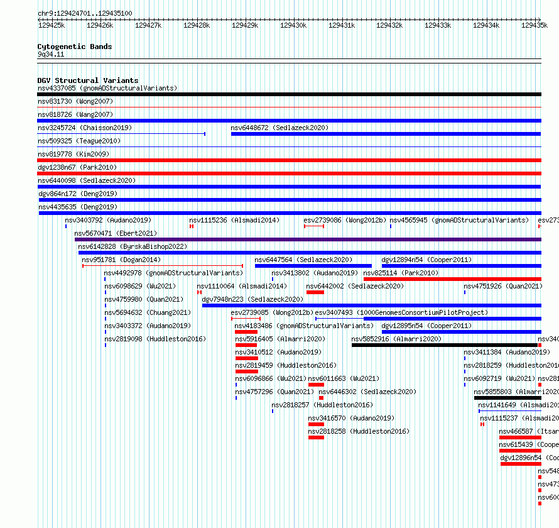This screenshot has height=528, width=559.
Task: Select nsv2819459 (Huddleston2016) label
Action: (286, 365)
